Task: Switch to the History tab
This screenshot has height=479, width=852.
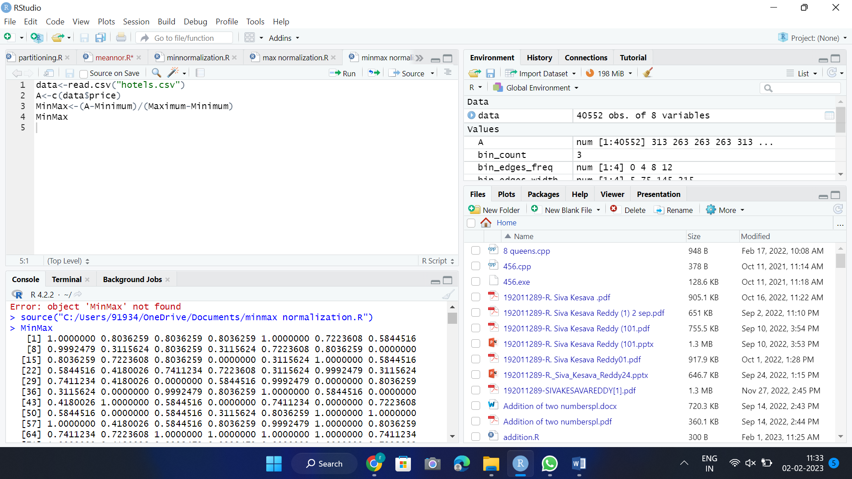Action: click(x=539, y=58)
